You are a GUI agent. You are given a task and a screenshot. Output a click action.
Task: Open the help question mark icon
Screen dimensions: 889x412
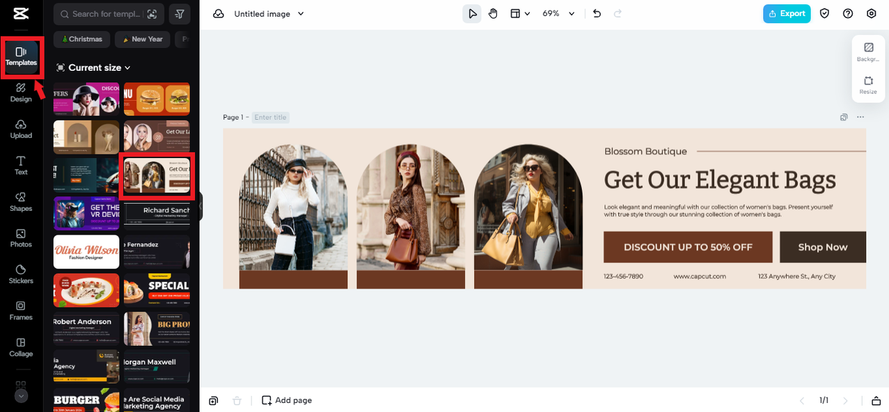[x=848, y=13]
